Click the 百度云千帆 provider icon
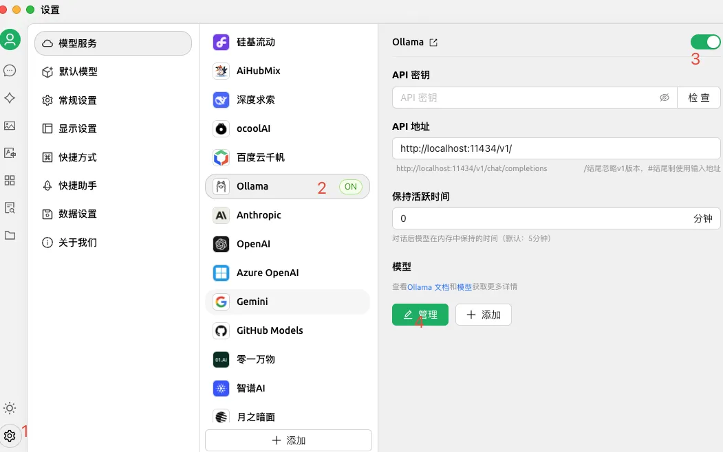723x452 pixels. tap(222, 157)
